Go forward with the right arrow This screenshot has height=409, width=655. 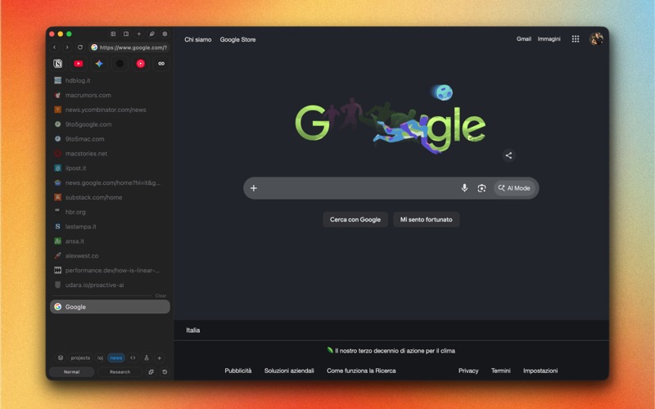click(x=67, y=47)
